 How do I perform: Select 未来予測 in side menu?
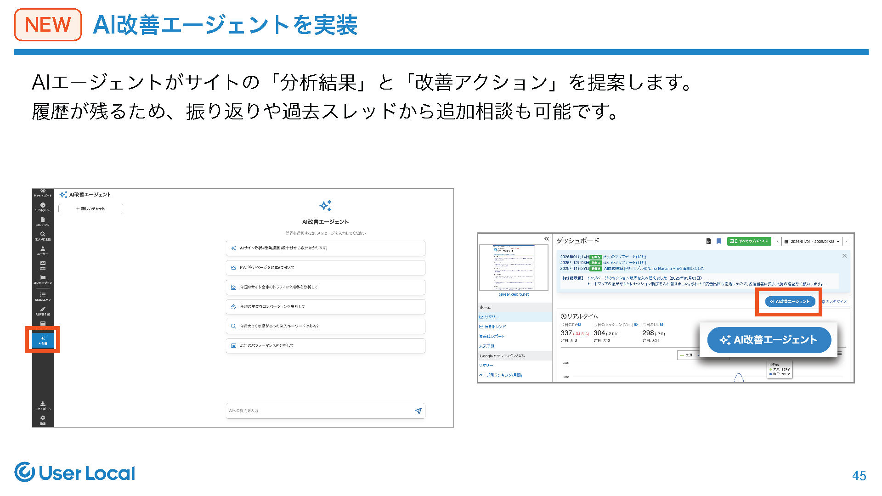[x=486, y=346]
